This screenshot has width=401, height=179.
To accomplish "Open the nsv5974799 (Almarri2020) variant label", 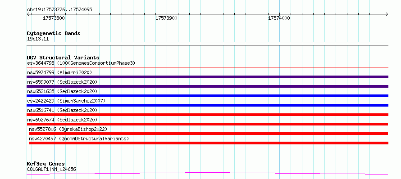I will pyautogui.click(x=59, y=72).
